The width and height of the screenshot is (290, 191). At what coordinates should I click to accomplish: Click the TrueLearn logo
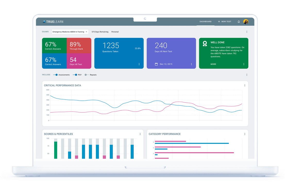pyautogui.click(x=53, y=22)
